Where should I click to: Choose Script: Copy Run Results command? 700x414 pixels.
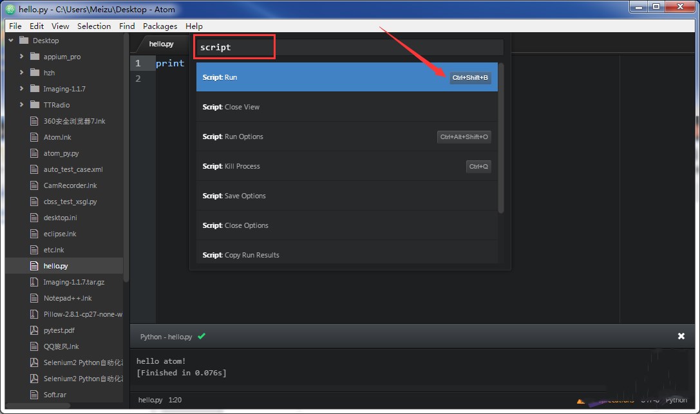pos(347,252)
